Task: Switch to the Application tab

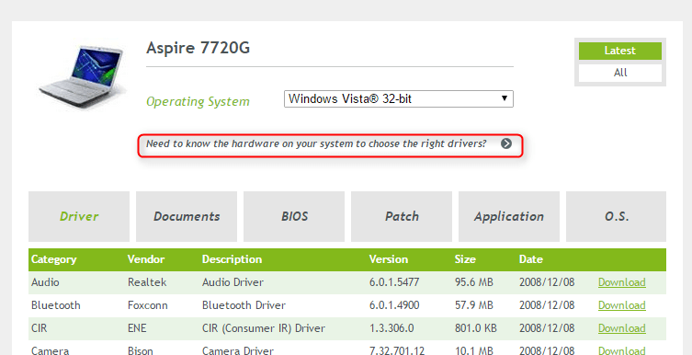Action: [x=509, y=216]
